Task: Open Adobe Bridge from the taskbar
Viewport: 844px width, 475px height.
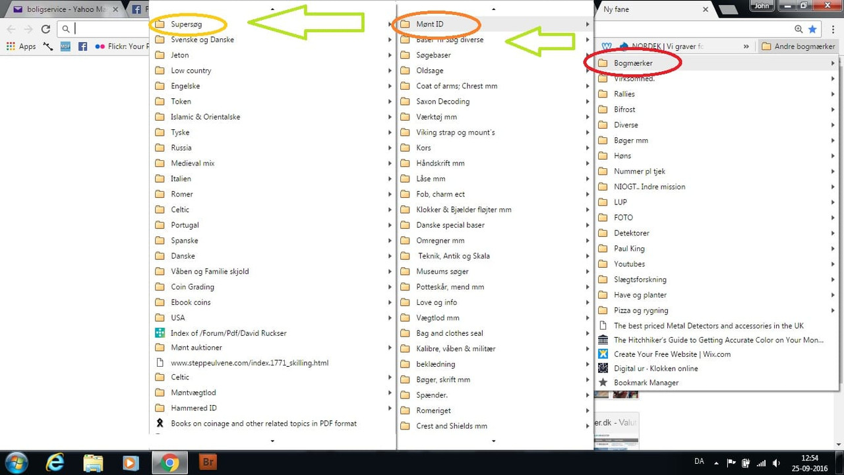Action: (x=208, y=462)
